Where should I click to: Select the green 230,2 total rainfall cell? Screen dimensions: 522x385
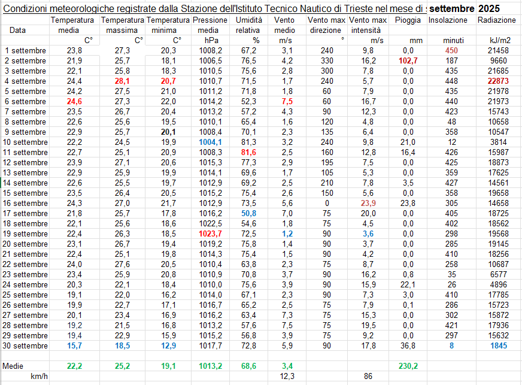407,365
